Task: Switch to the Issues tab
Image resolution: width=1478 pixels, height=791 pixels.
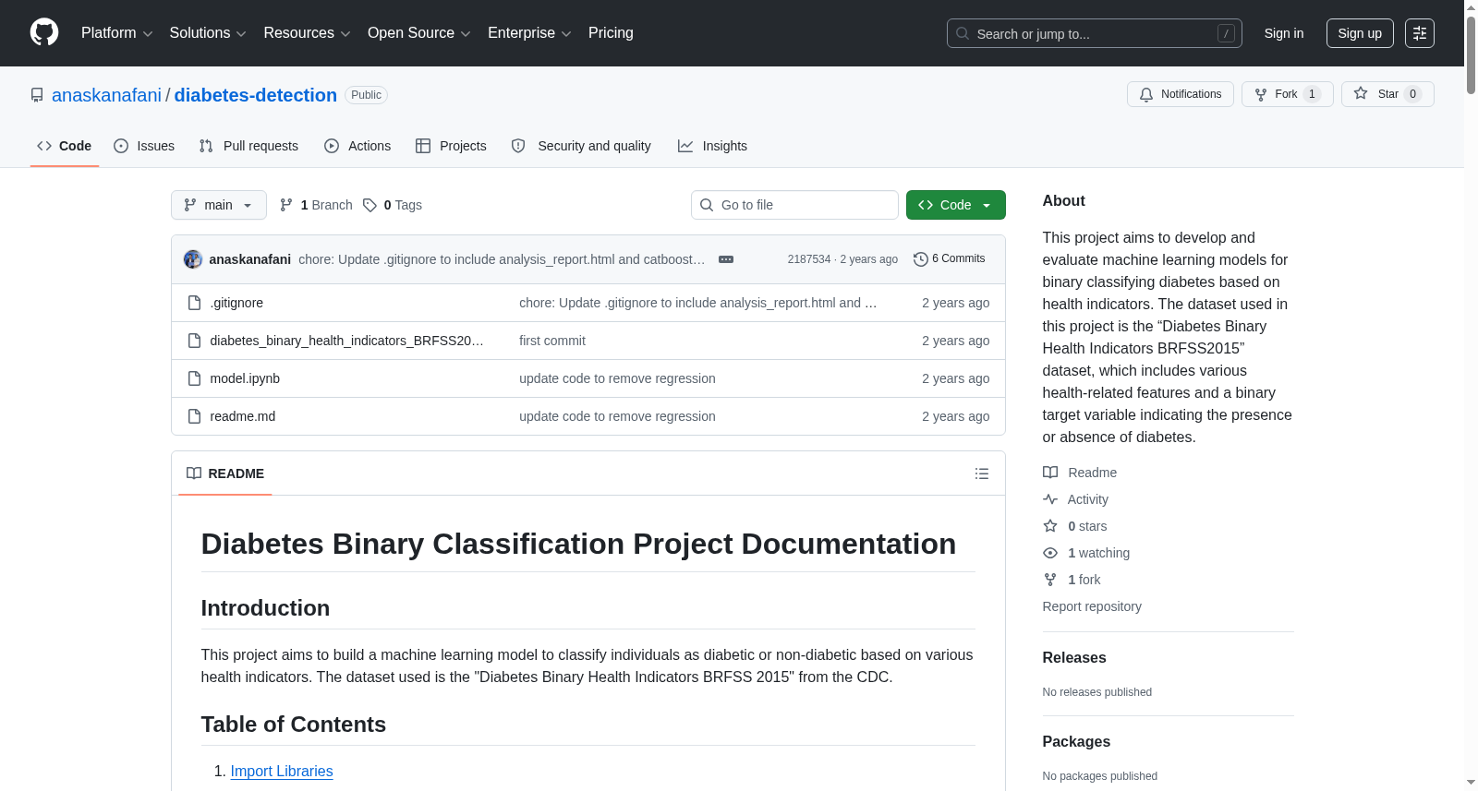Action: click(144, 146)
